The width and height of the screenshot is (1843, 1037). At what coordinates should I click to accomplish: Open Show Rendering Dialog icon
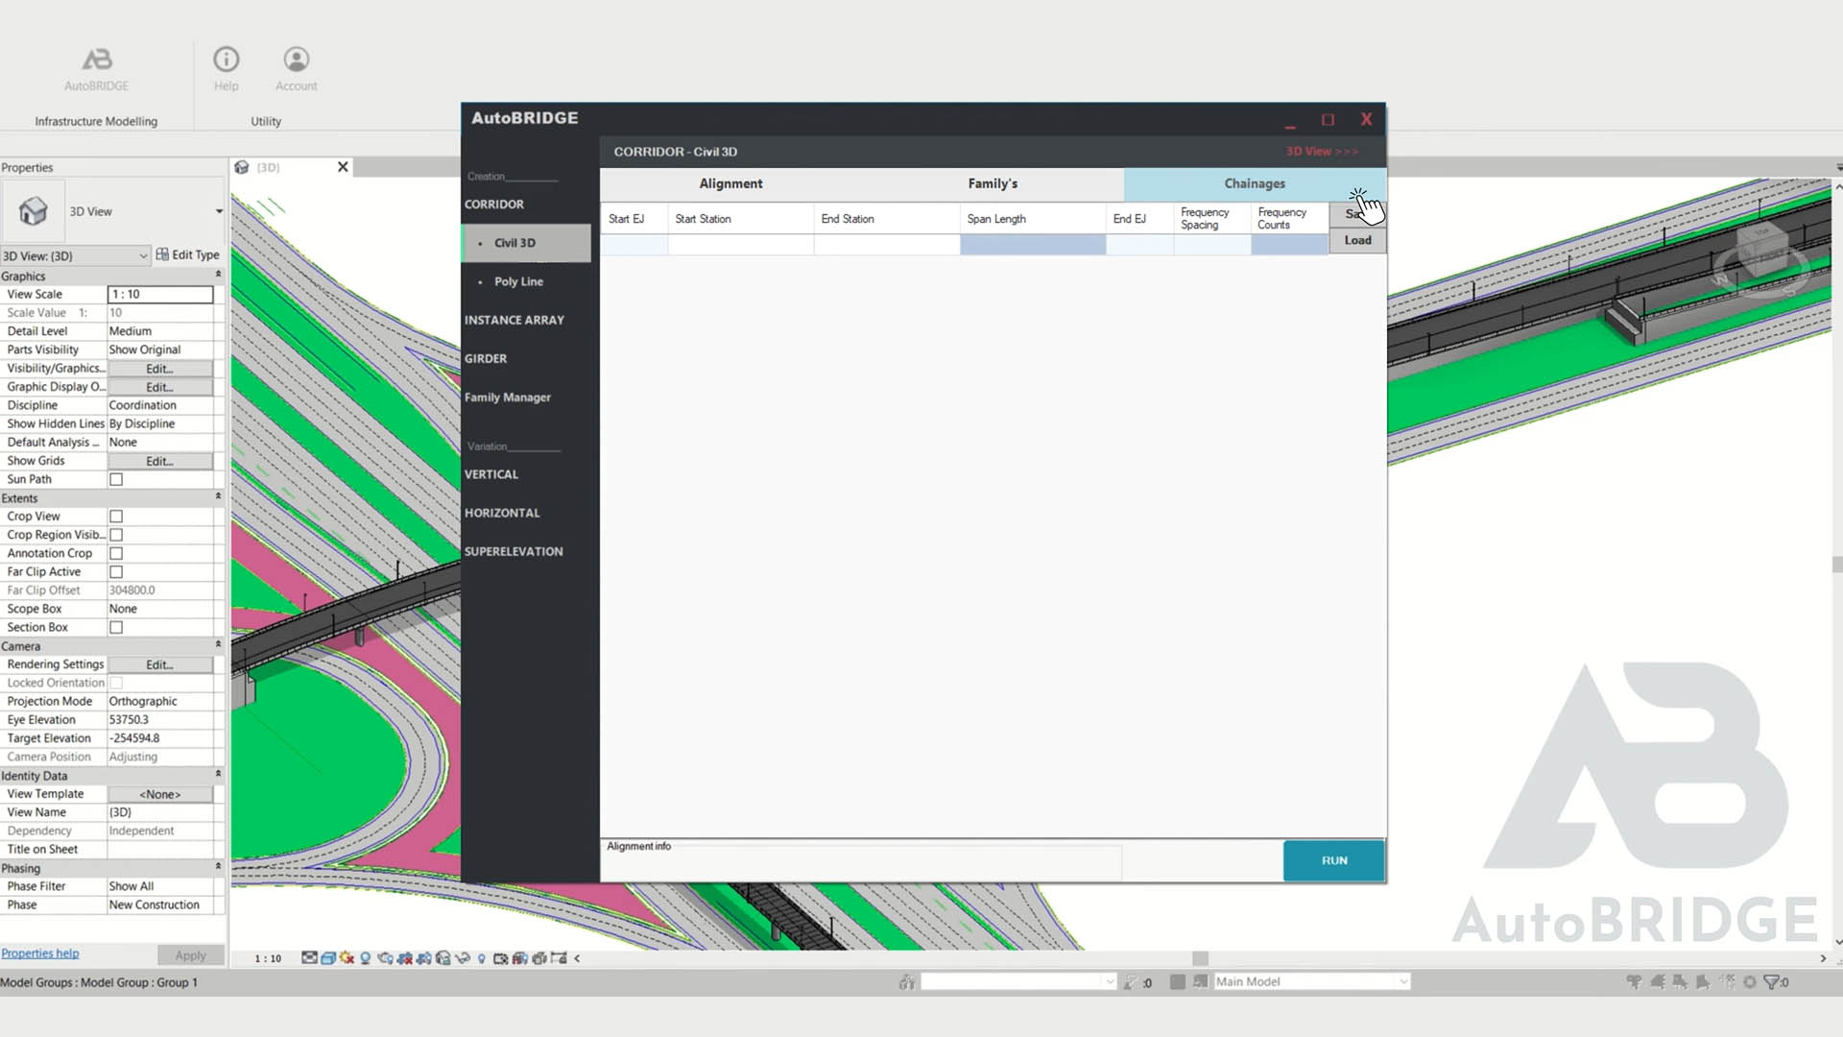[x=385, y=958]
